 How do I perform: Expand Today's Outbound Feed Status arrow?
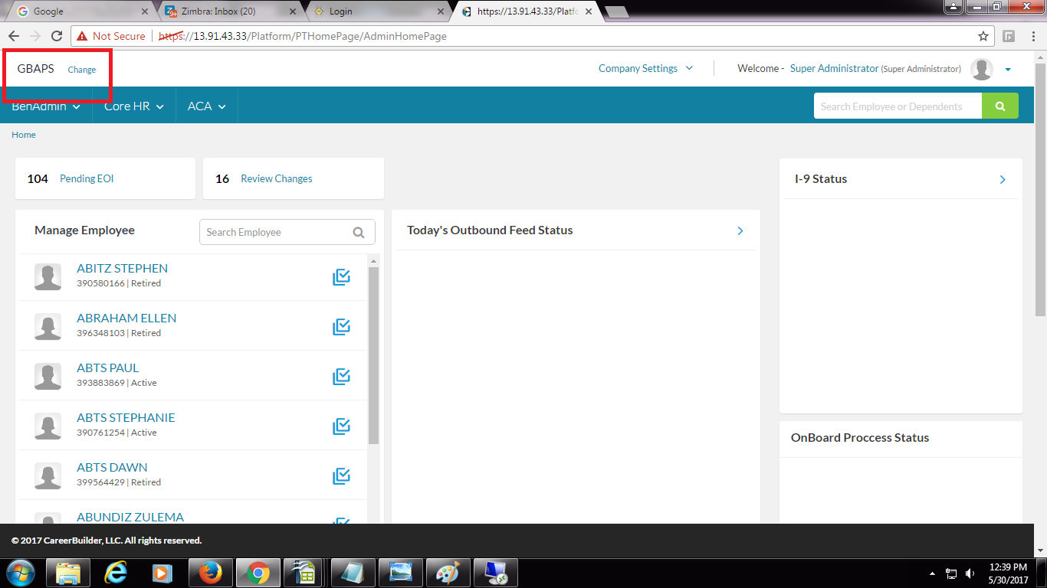[x=740, y=230]
